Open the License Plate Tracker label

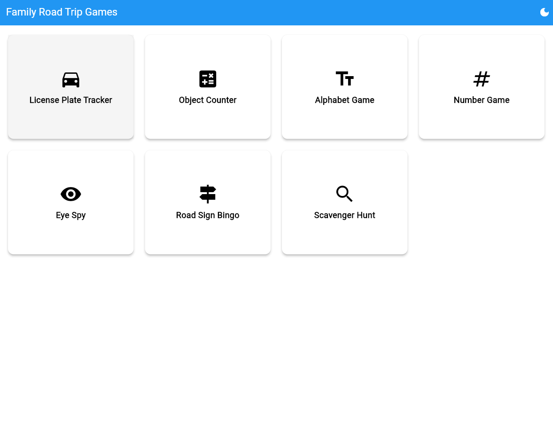pos(70,100)
